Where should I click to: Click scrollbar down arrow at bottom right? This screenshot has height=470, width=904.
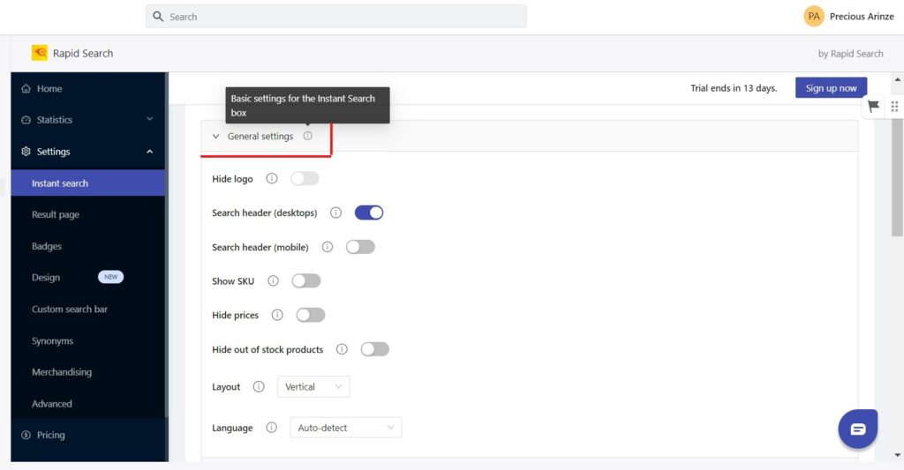897,455
